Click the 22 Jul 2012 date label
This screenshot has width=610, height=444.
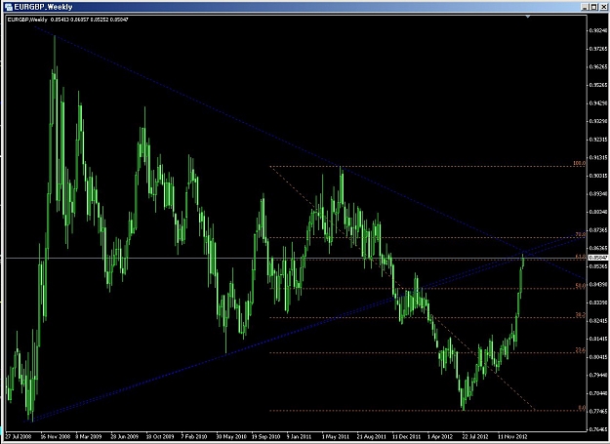[475, 436]
